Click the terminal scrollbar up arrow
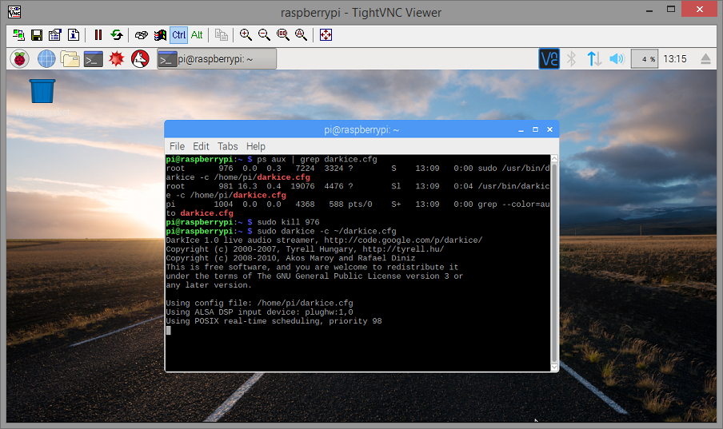 tap(554, 158)
